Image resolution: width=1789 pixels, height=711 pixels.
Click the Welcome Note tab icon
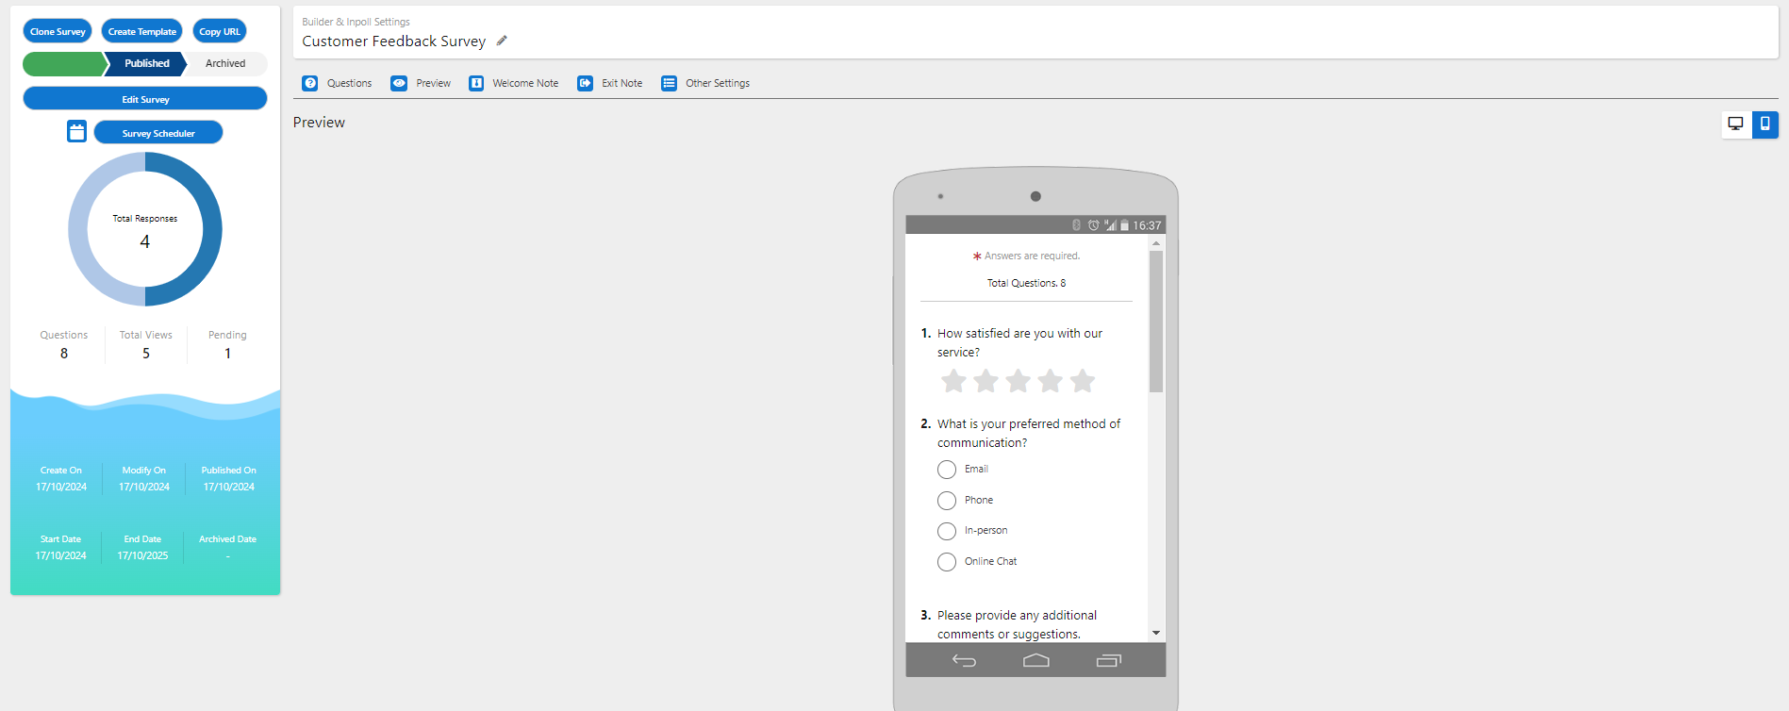(476, 83)
